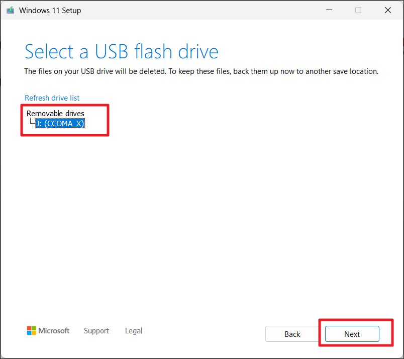
Task: Click the Windows 11 Setup title bar icon
Action: click(10, 10)
